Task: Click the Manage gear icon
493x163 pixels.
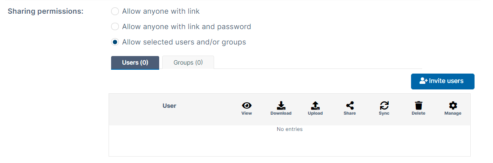Action: pos(453,106)
